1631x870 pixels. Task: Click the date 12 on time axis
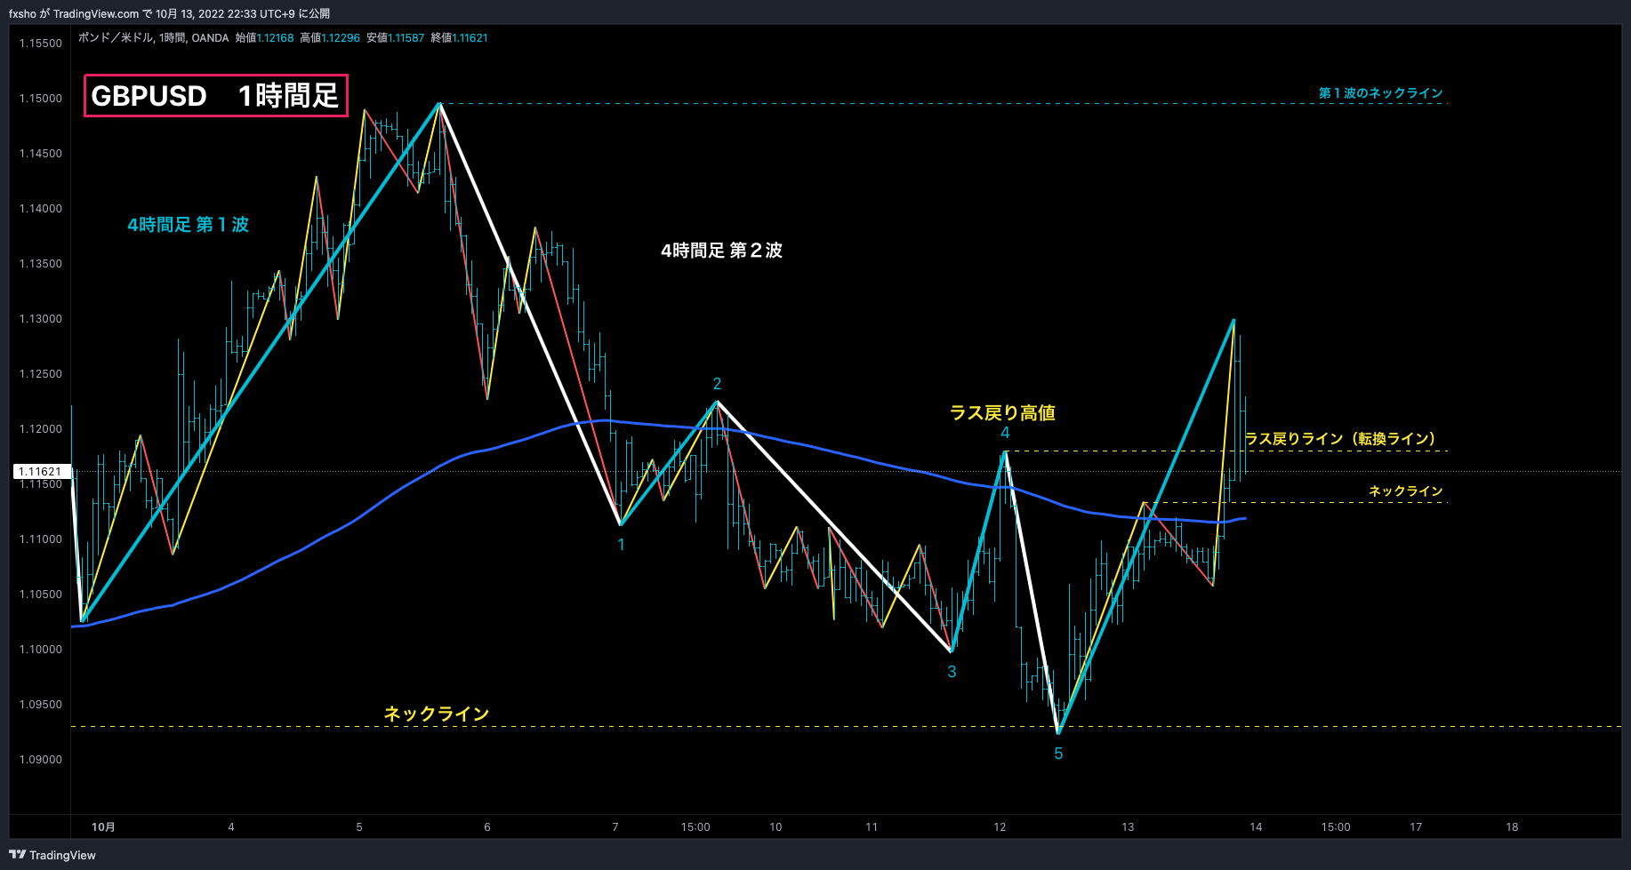(x=1000, y=827)
